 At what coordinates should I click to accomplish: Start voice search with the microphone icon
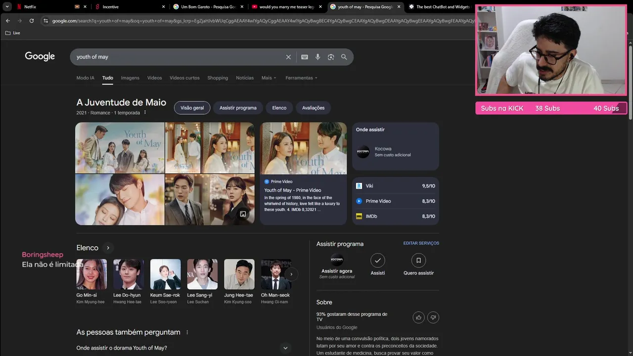318,57
